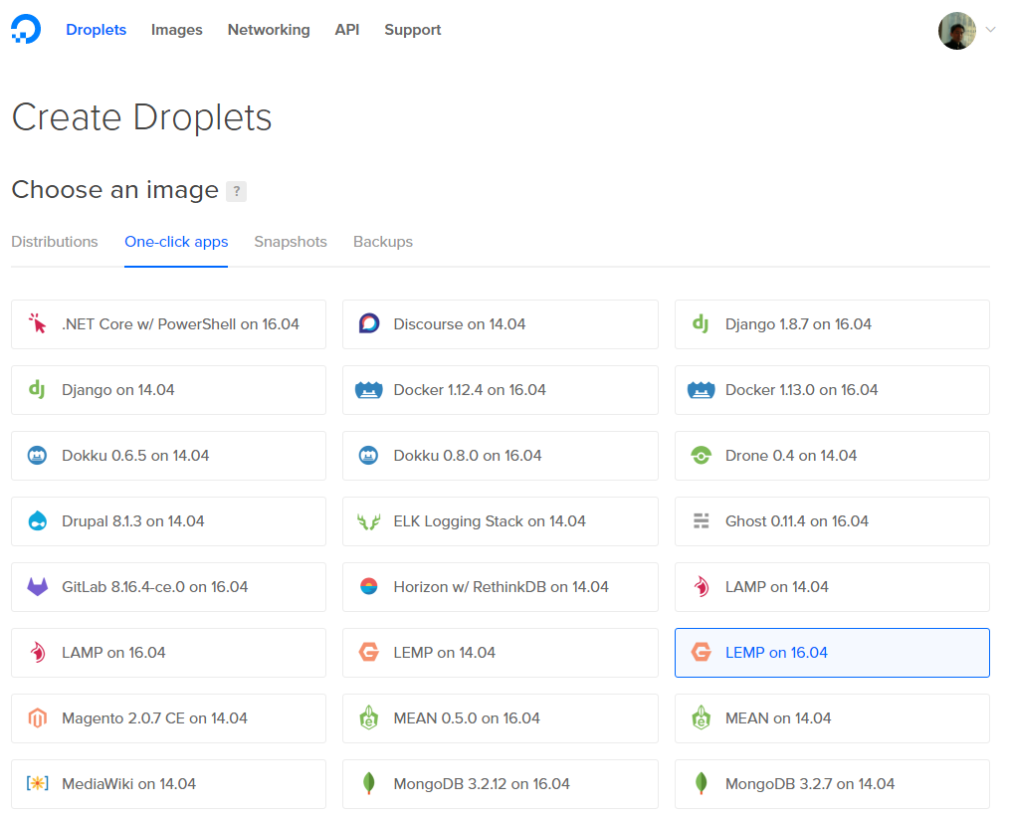1010x815 pixels.
Task: Switch to the Snapshots tab
Action: 291,242
